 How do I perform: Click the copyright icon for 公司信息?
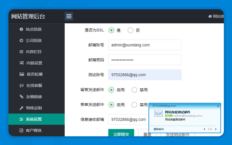point(21,40)
